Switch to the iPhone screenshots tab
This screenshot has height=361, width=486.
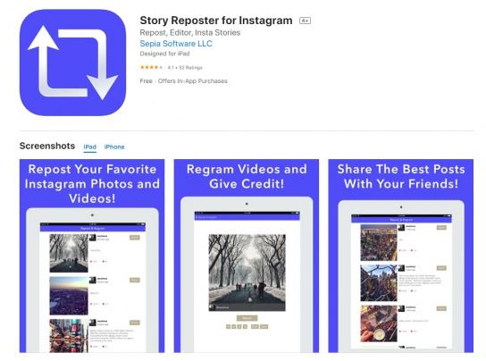(114, 147)
